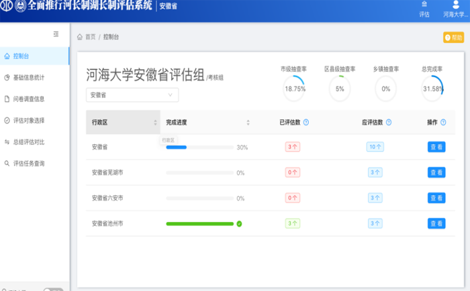Collapse the sidebar with the fold icon
Viewport: 470px width, 291px height.
[x=56, y=34]
